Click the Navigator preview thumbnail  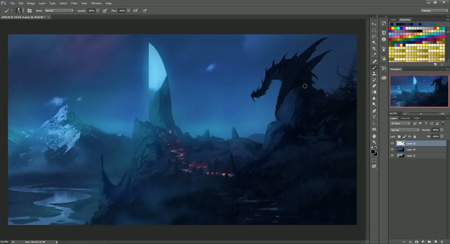point(419,91)
